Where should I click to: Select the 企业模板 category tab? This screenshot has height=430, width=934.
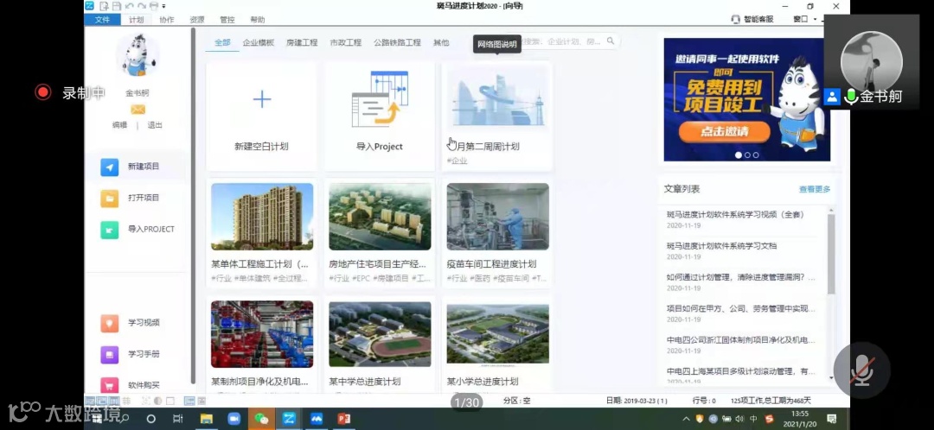(259, 42)
